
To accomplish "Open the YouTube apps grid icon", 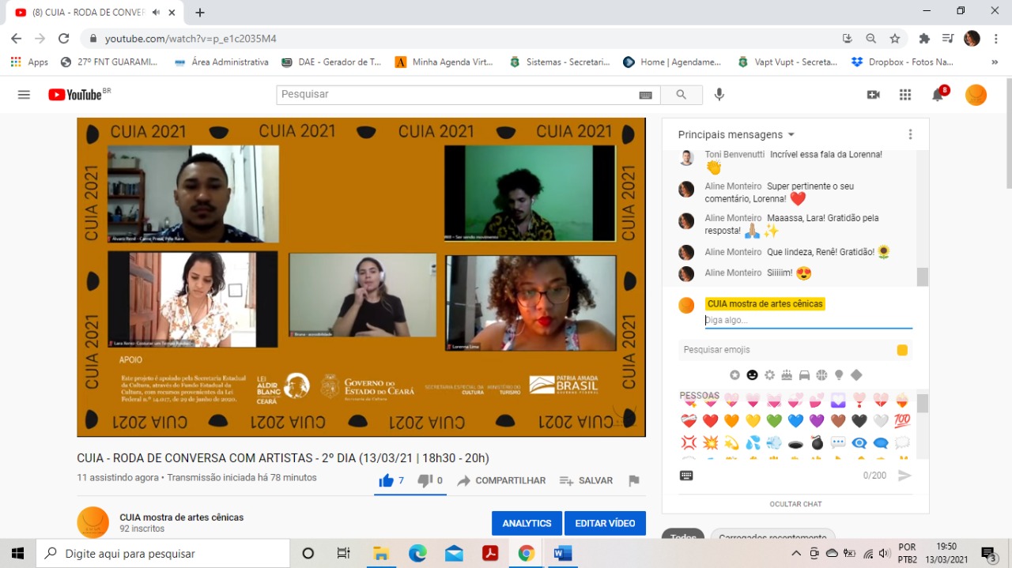I will coord(905,95).
